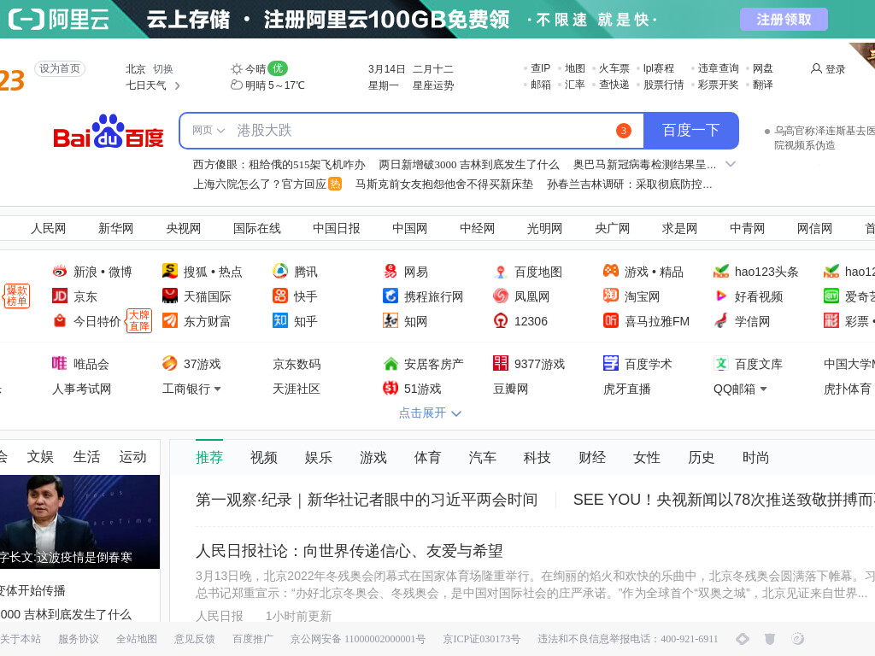The width and height of the screenshot is (875, 656).
Task: Click the JD.com logo icon
Action: pyautogui.click(x=60, y=296)
